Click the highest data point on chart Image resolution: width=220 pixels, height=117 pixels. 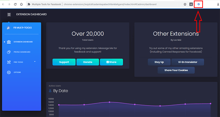coord(109,102)
